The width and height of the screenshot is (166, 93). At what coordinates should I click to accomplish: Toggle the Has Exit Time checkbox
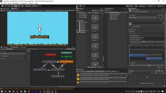tap(142, 29)
